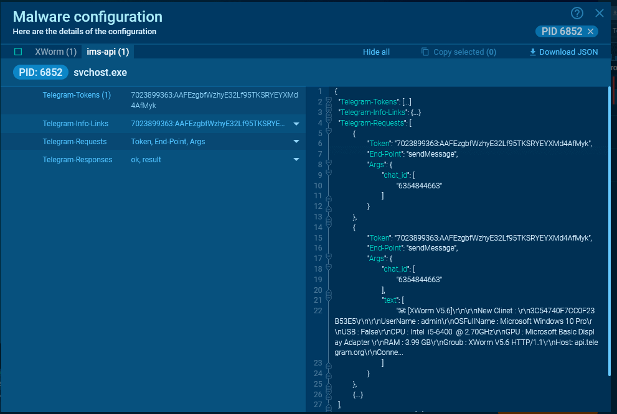The height and width of the screenshot is (414, 617).
Task: Tick the select-all checkbox beside XWorm
Action: [18, 52]
